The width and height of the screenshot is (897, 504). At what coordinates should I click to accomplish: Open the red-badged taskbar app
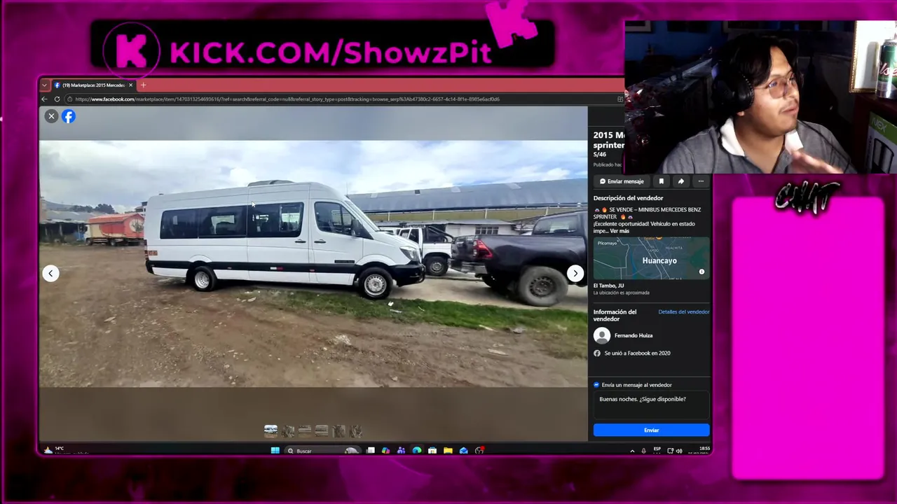point(479,451)
